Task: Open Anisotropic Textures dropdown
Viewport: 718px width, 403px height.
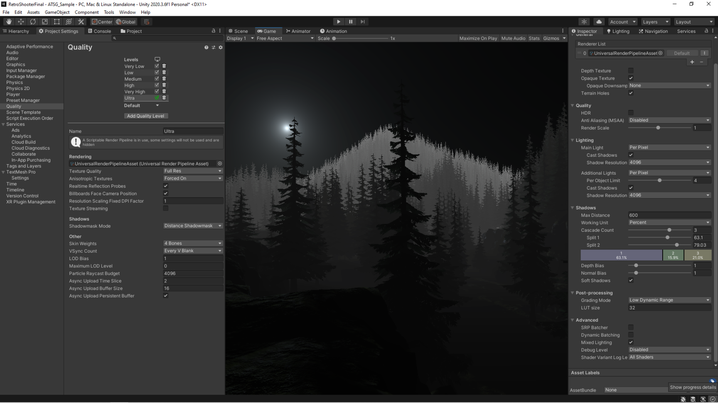Action: pyautogui.click(x=193, y=178)
